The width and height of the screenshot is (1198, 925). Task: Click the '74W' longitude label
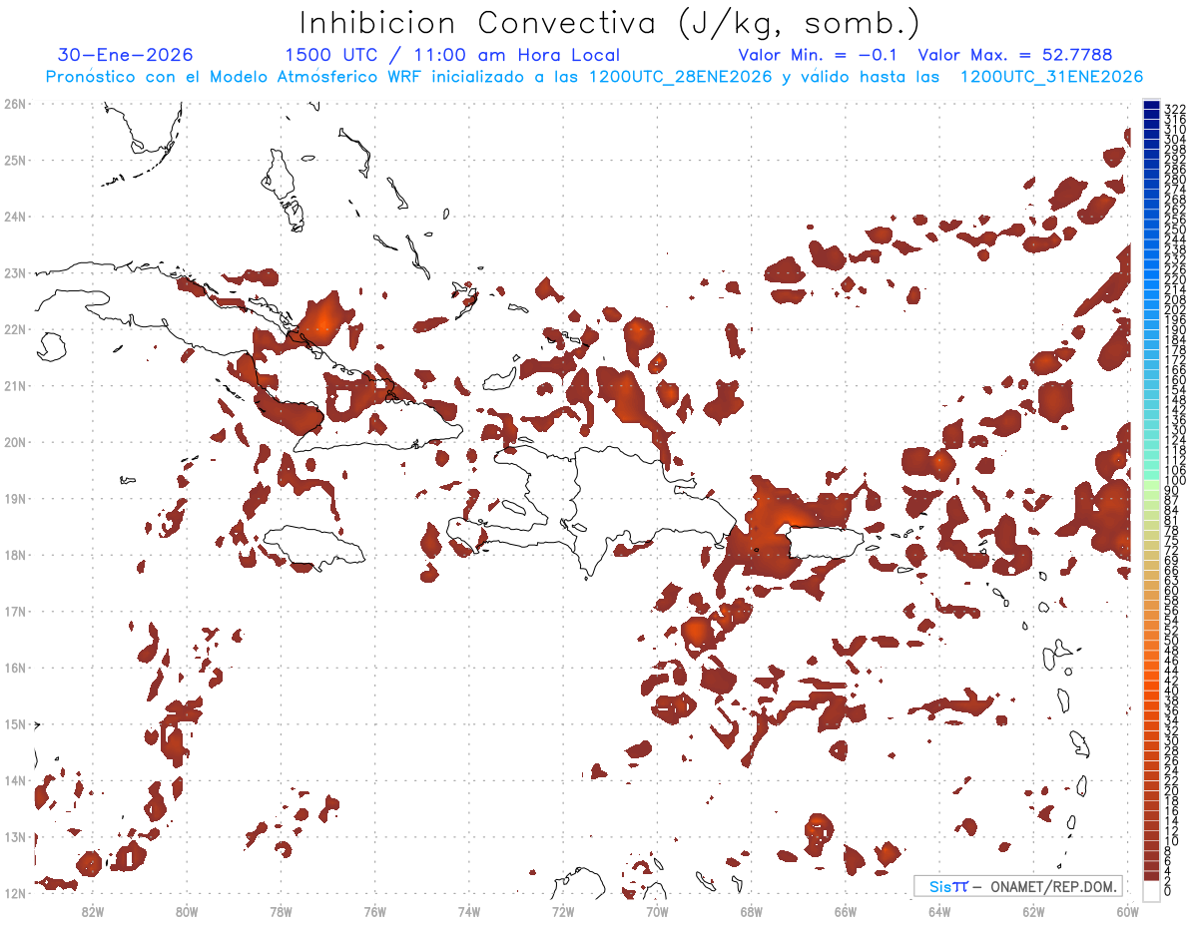(469, 911)
